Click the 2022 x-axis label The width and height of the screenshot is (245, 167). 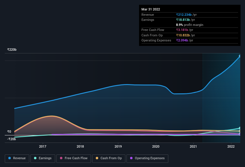click(231, 146)
